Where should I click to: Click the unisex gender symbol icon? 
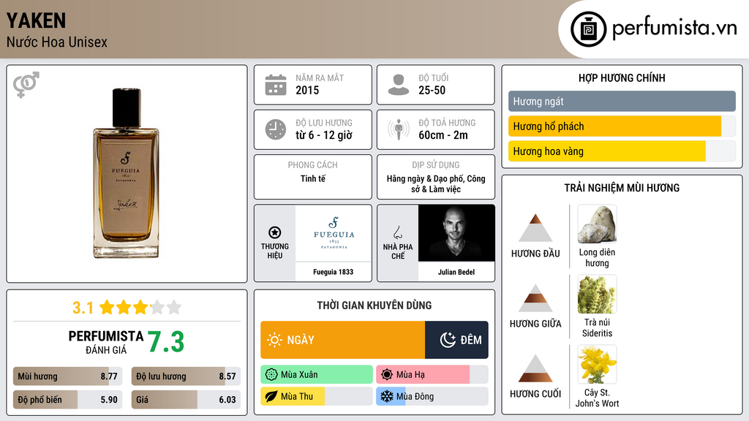(26, 85)
